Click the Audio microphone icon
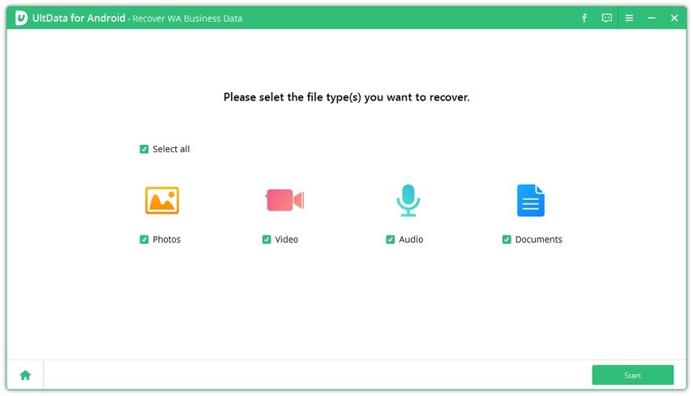This screenshot has height=396, width=693. [x=408, y=200]
